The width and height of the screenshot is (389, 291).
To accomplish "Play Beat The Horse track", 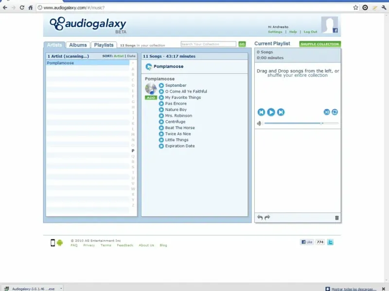I will [x=161, y=128].
